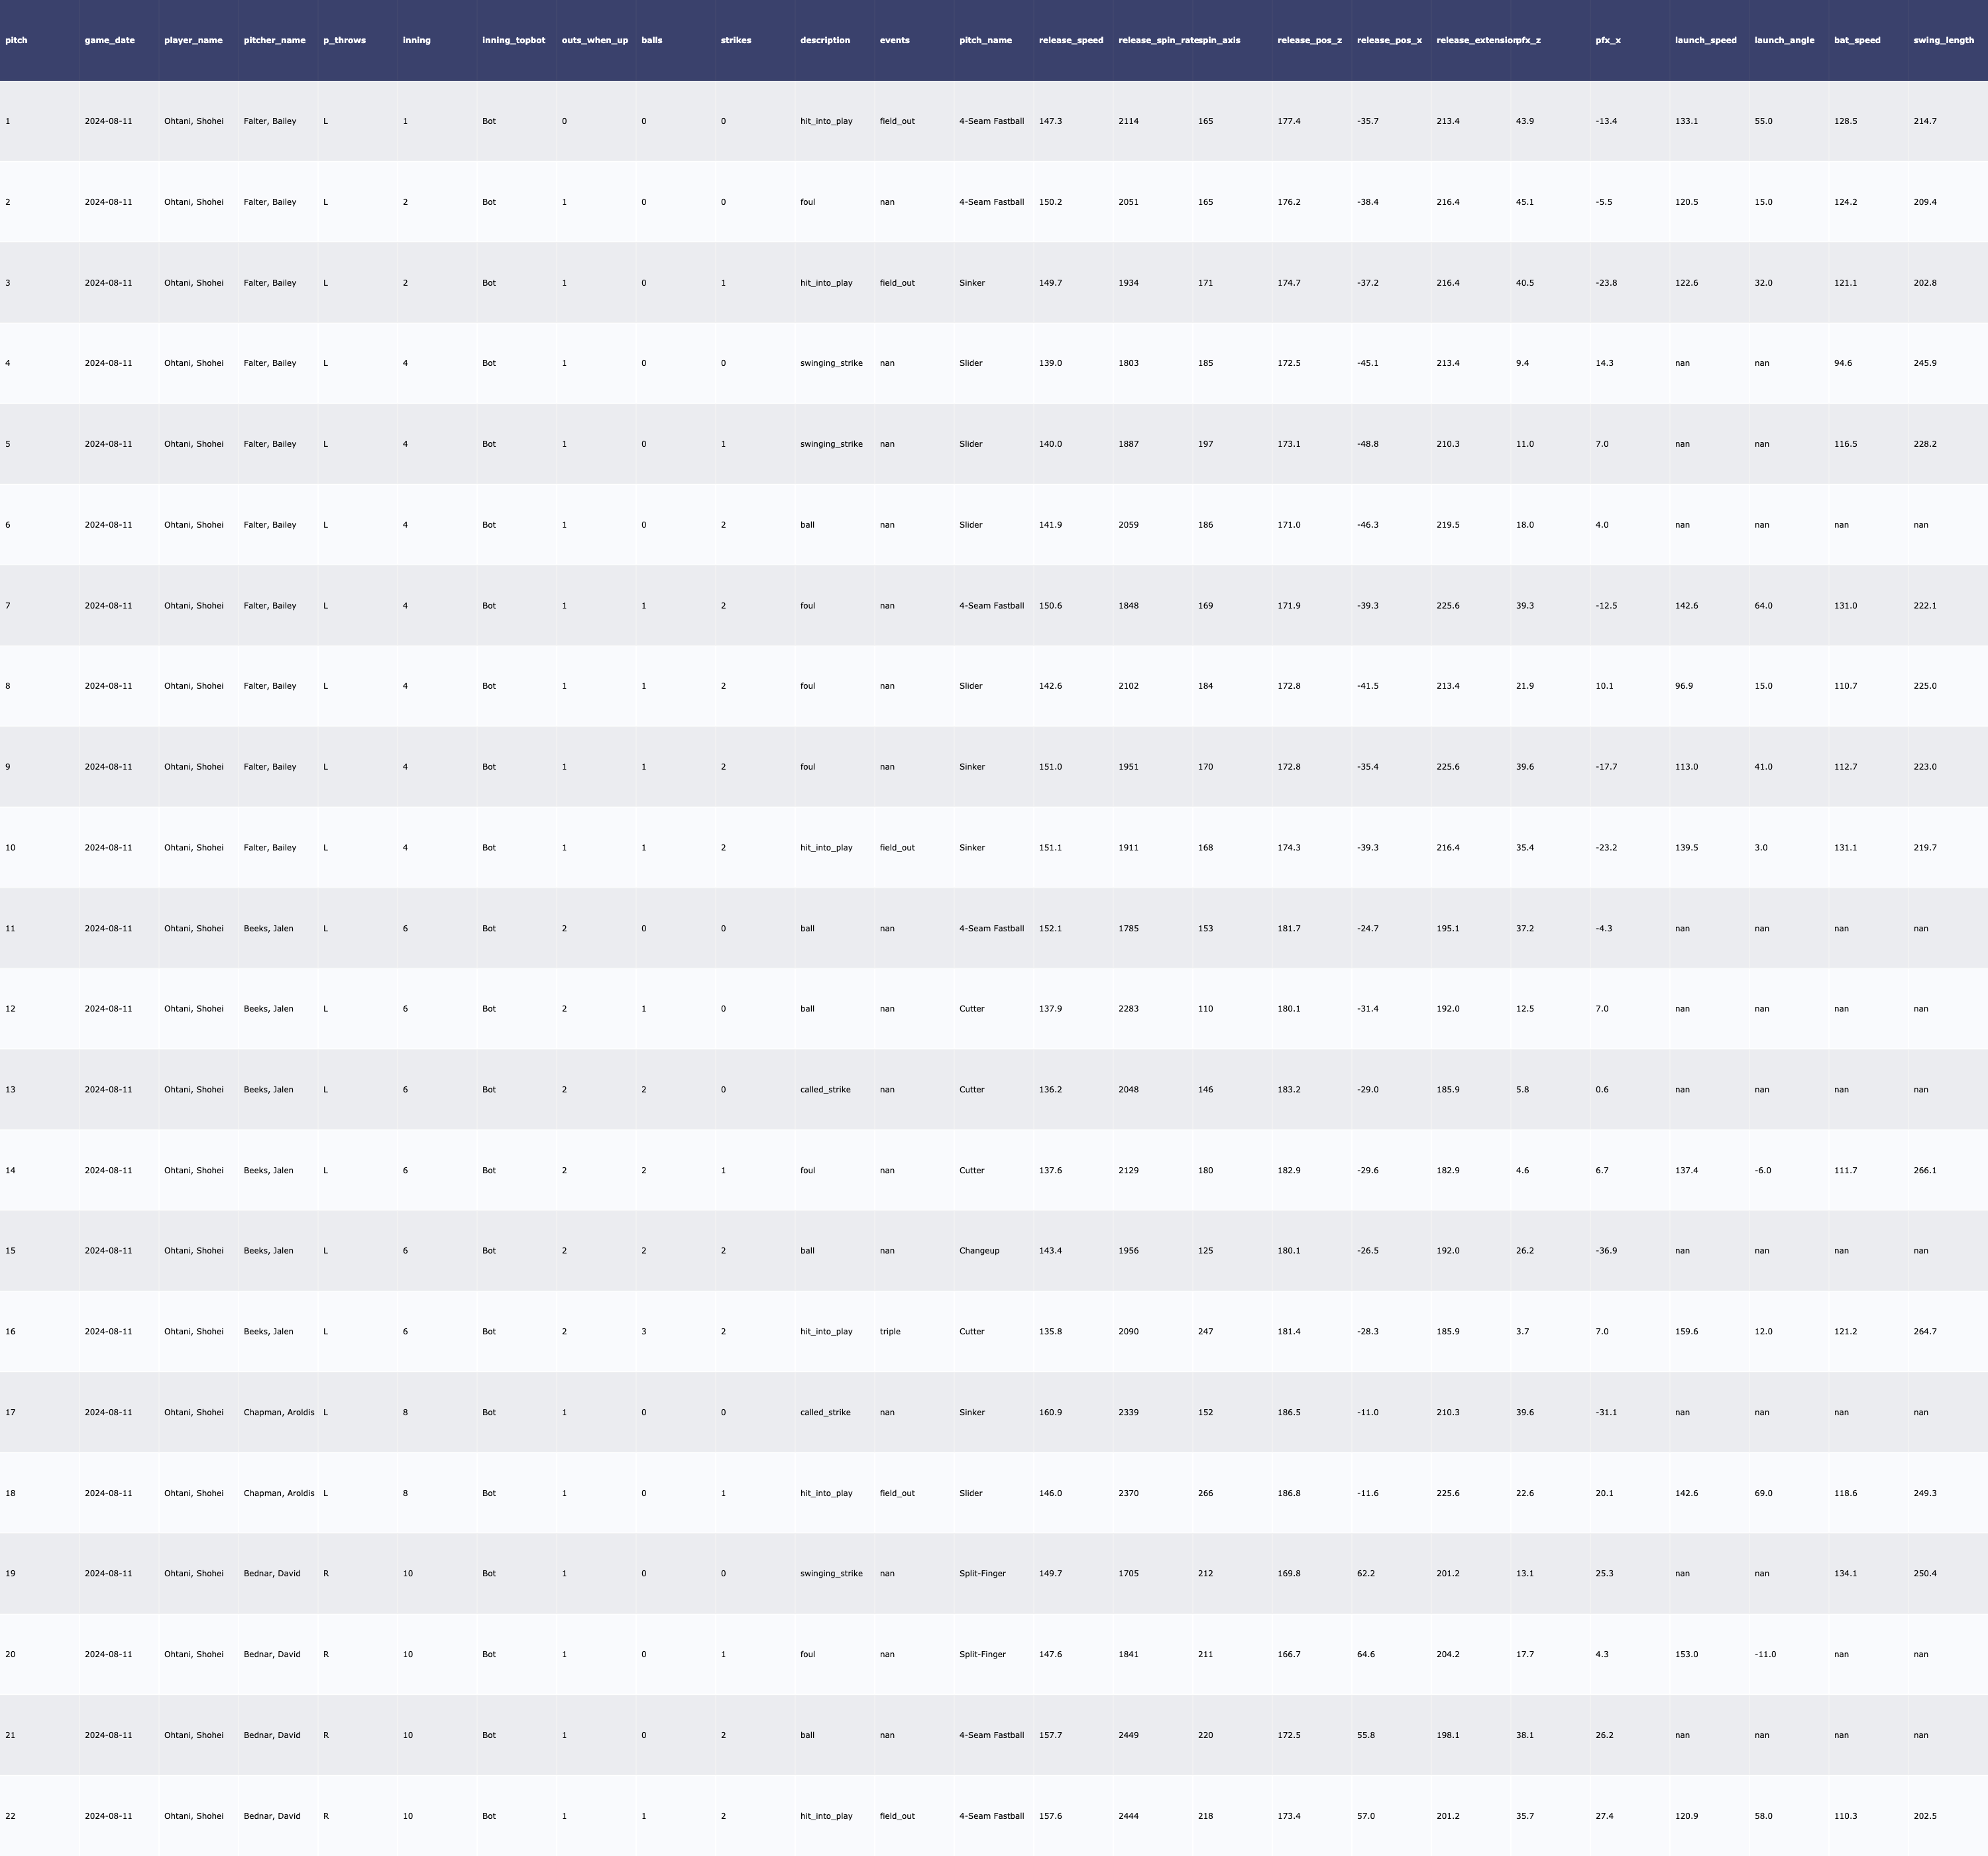The image size is (1988, 1856).
Task: Click the bat_speed column header
Action: [1857, 40]
